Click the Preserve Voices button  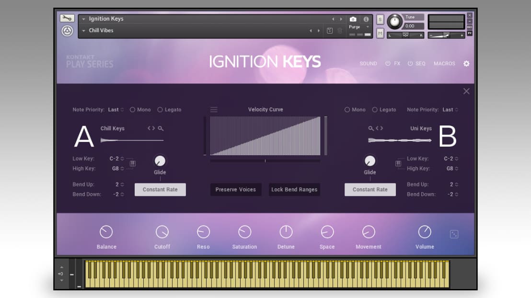pyautogui.click(x=236, y=189)
